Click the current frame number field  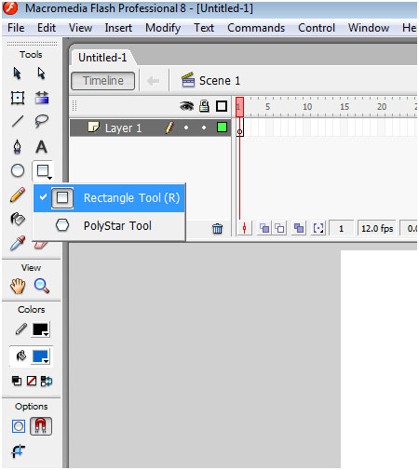click(341, 229)
